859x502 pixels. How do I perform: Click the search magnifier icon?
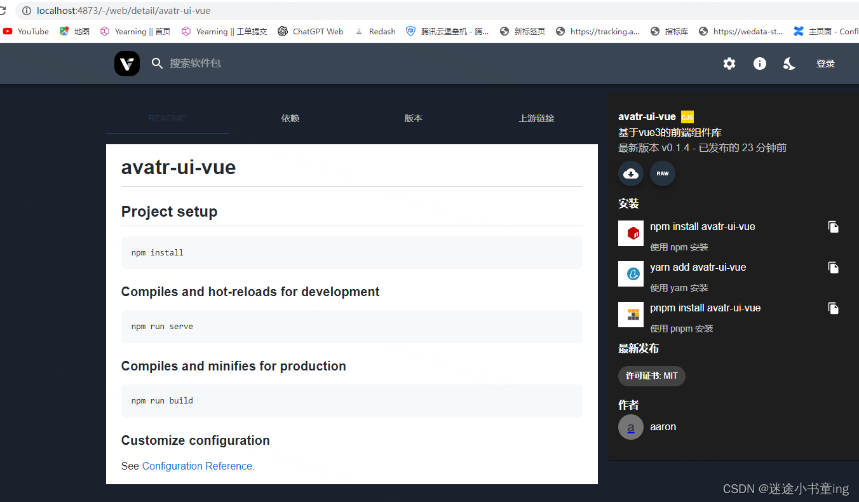coord(158,64)
